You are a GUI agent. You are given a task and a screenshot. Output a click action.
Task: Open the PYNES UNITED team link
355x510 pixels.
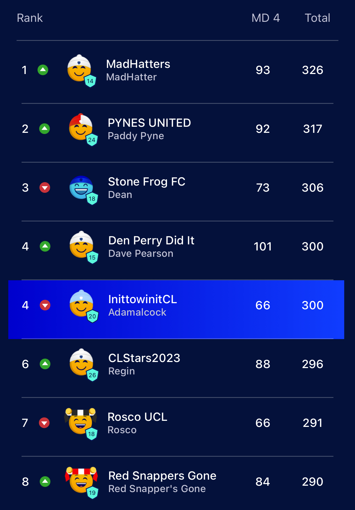pyautogui.click(x=149, y=123)
